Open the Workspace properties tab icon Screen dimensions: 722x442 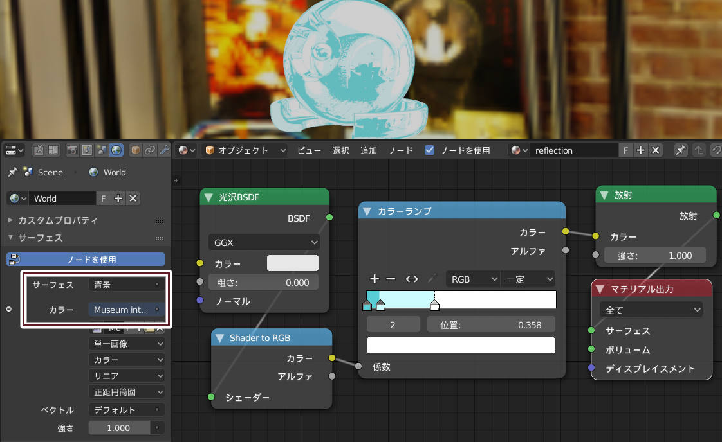(x=53, y=150)
